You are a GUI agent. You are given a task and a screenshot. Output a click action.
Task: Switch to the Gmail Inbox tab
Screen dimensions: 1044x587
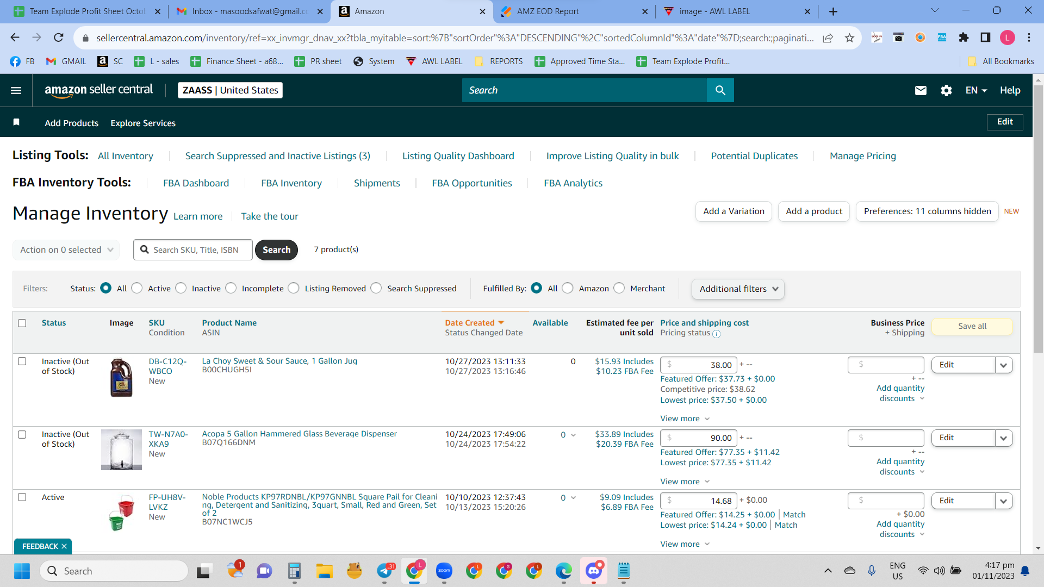(250, 11)
